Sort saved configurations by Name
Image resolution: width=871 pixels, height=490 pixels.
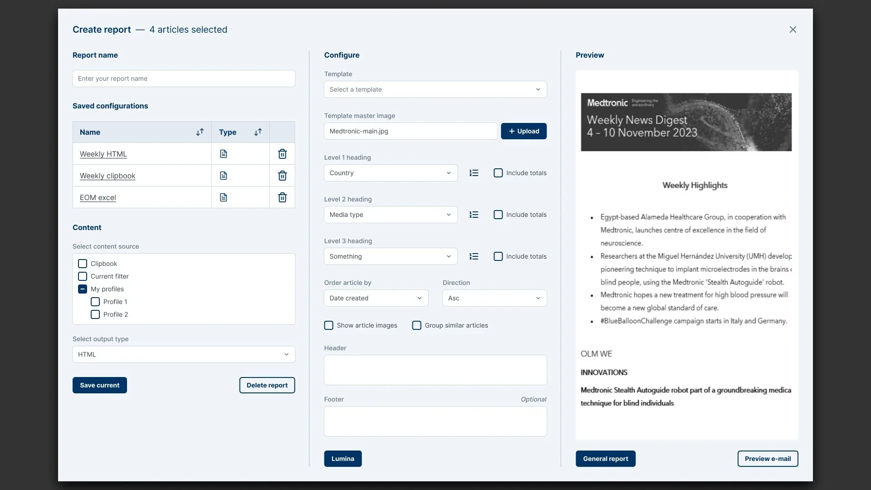(200, 132)
